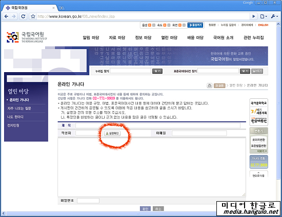Click the print icon near the breadcrumb
Image resolution: width=282 pixels, height=217 pixels.
pyautogui.click(x=210, y=85)
